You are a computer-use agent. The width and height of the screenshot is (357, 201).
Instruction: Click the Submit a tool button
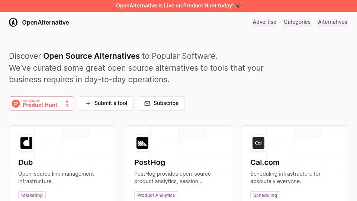click(x=106, y=103)
